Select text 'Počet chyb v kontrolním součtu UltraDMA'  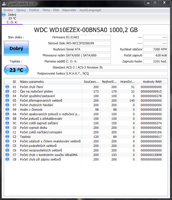tap(49, 155)
